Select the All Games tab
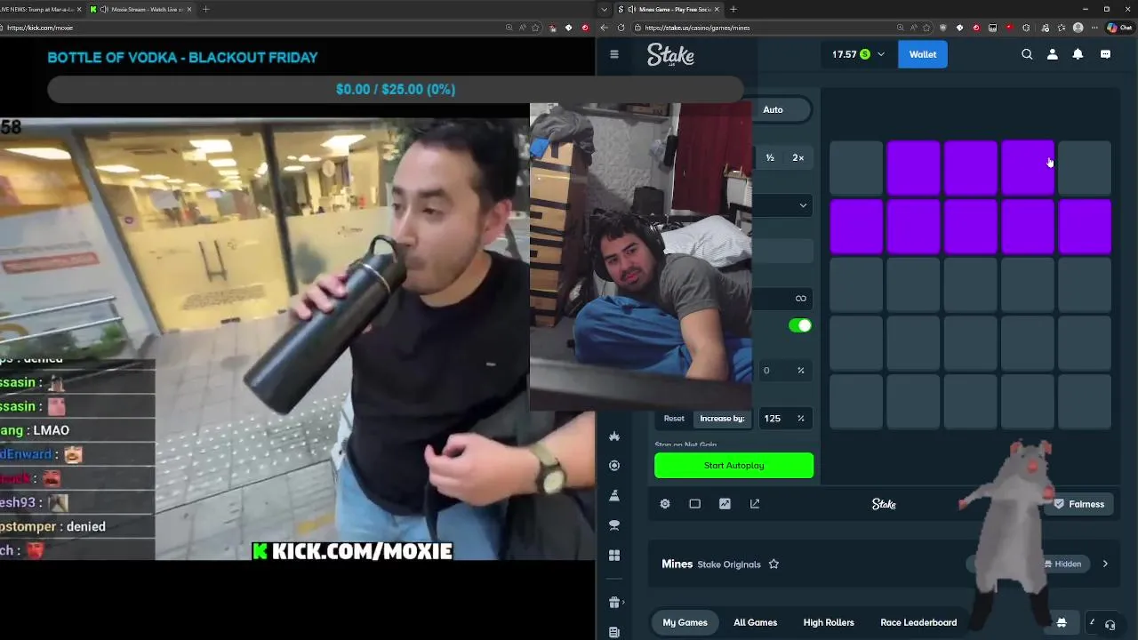 click(x=755, y=622)
